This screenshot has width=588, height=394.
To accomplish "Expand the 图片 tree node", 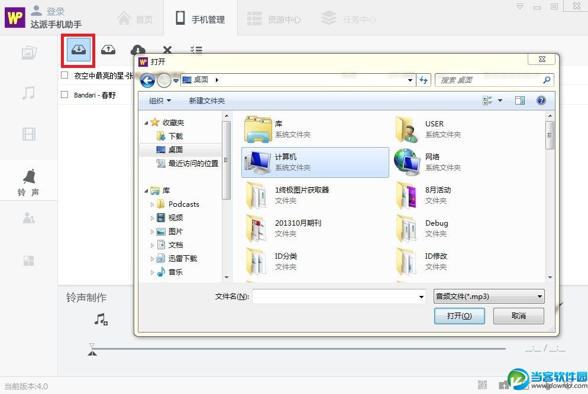I will (x=152, y=232).
